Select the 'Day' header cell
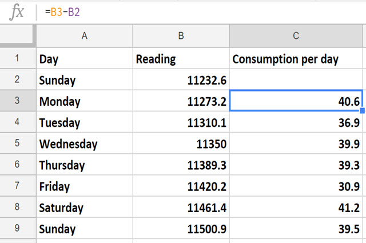The height and width of the screenshot is (243, 366). [x=84, y=58]
